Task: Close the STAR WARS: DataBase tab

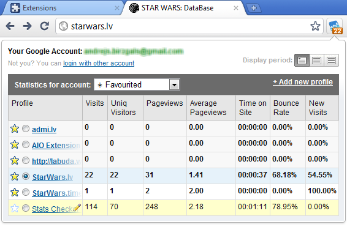Action: coord(236,8)
